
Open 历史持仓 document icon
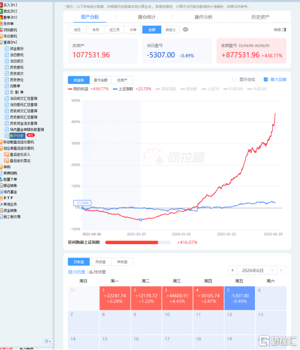[x=7, y=80]
